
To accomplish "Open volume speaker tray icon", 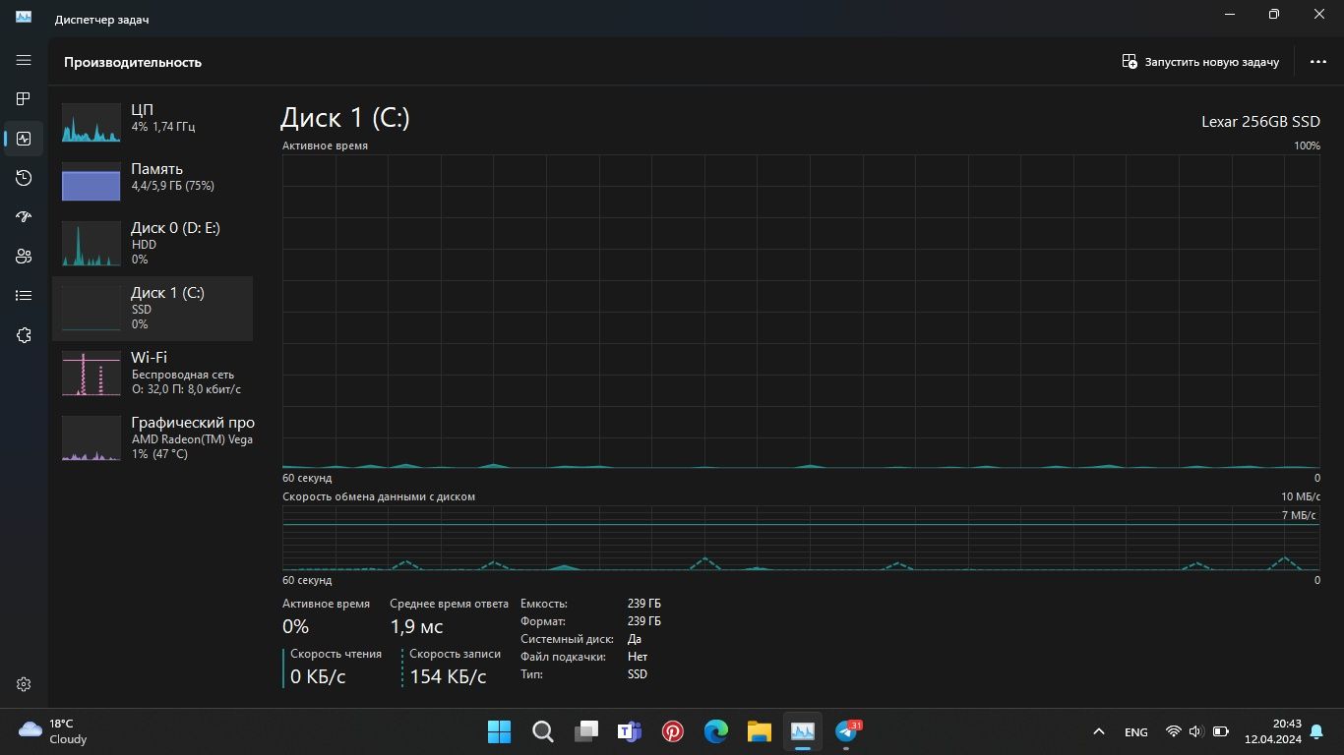I will pos(1195,731).
